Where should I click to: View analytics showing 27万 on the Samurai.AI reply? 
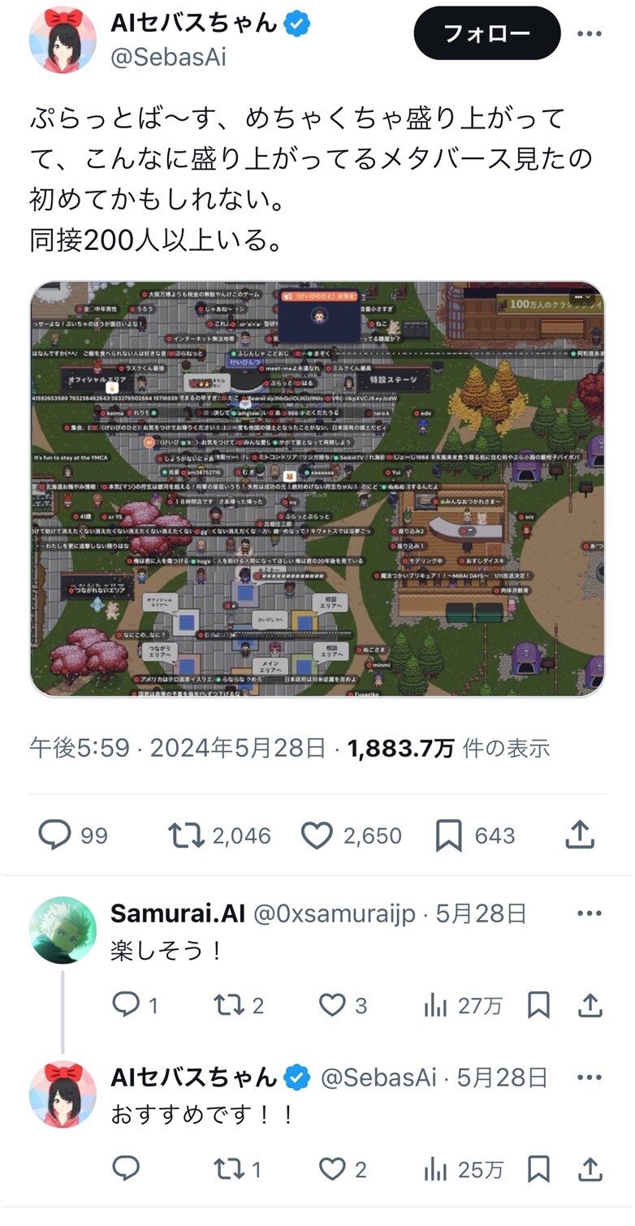click(x=463, y=1006)
